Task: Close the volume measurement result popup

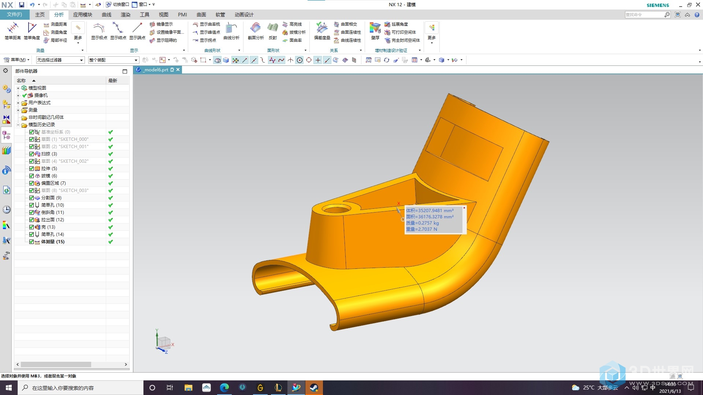Action: coord(464,208)
